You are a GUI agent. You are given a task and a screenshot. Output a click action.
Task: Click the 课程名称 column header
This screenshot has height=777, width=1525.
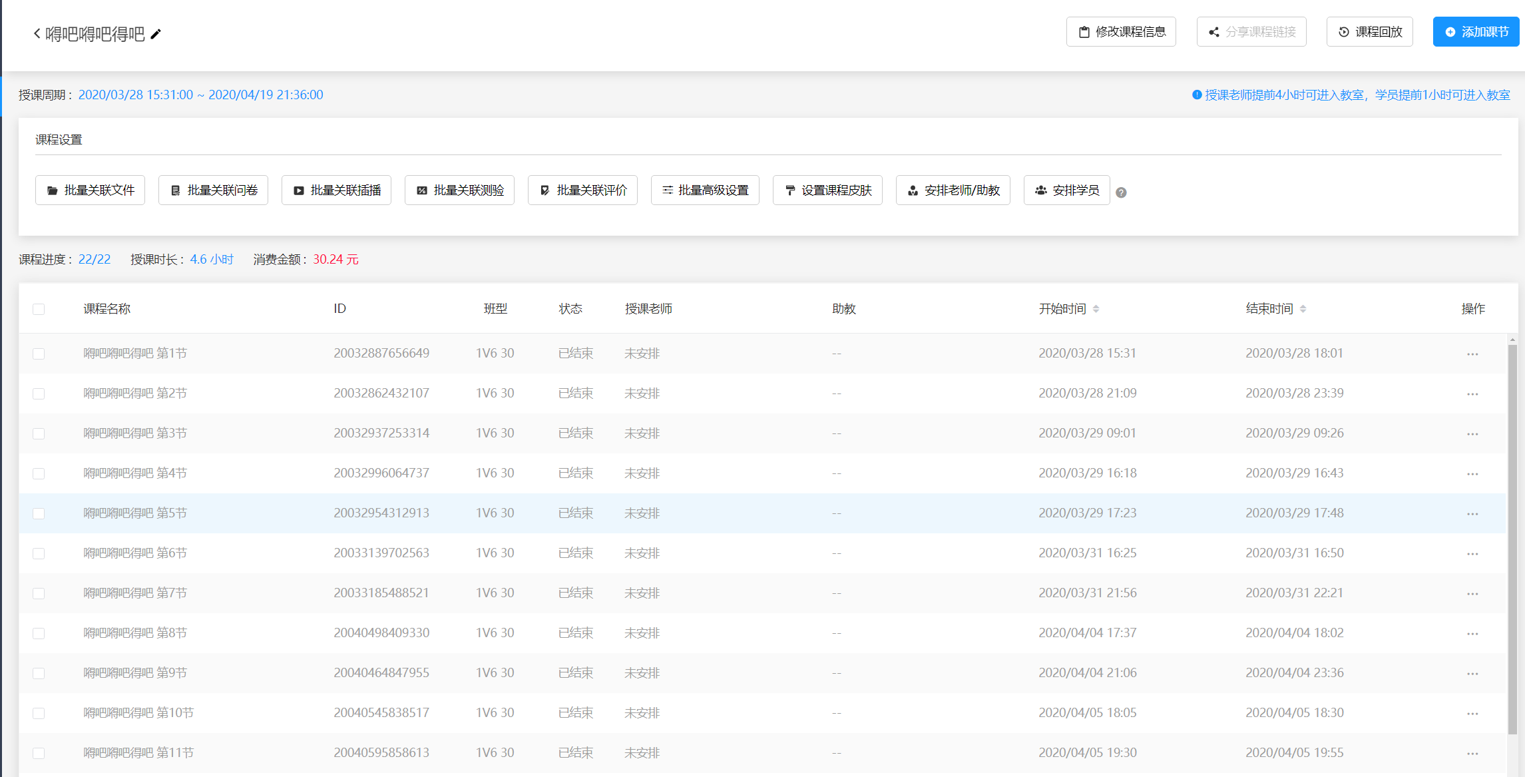tap(107, 309)
